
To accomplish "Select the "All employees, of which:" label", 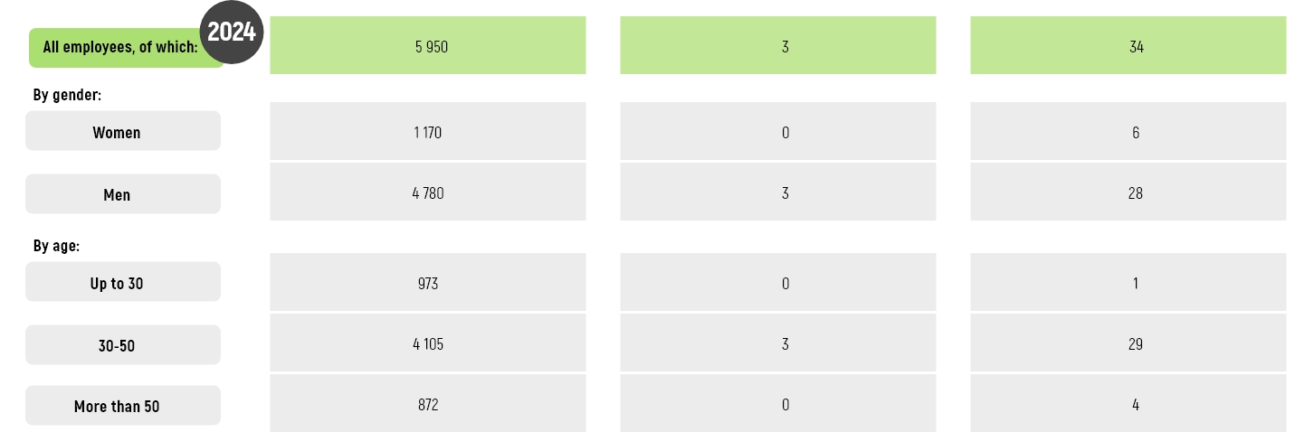I will point(118,48).
